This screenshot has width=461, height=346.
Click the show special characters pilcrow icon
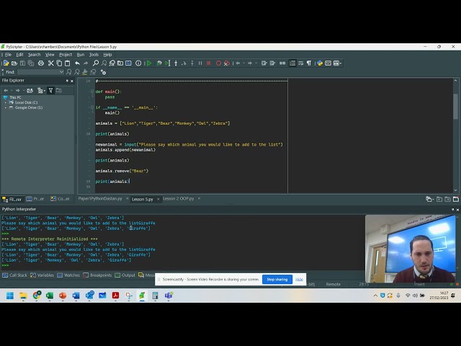pyautogui.click(x=309, y=63)
